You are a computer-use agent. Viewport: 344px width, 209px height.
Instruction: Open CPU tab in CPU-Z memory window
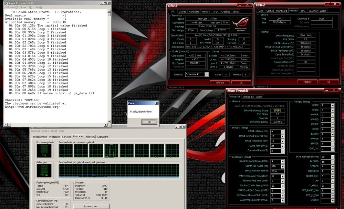(261, 11)
